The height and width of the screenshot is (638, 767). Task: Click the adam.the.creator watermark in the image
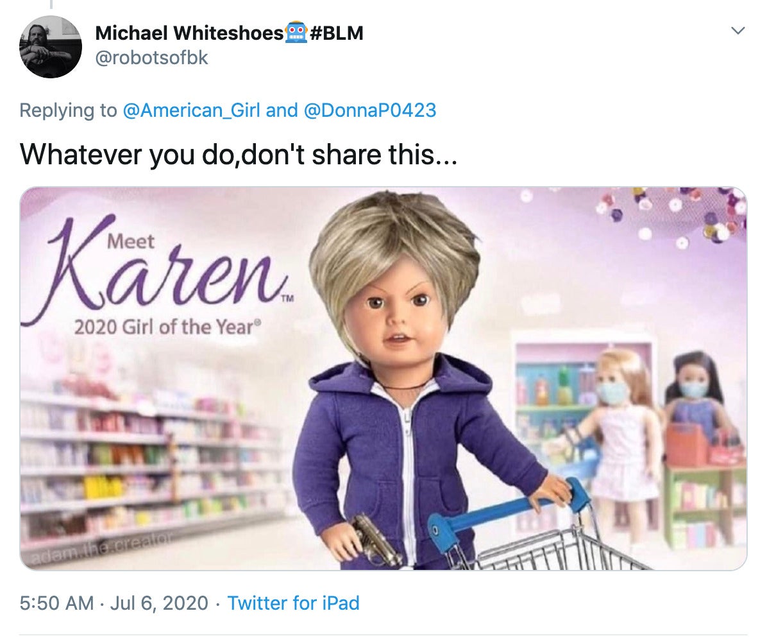click(101, 546)
